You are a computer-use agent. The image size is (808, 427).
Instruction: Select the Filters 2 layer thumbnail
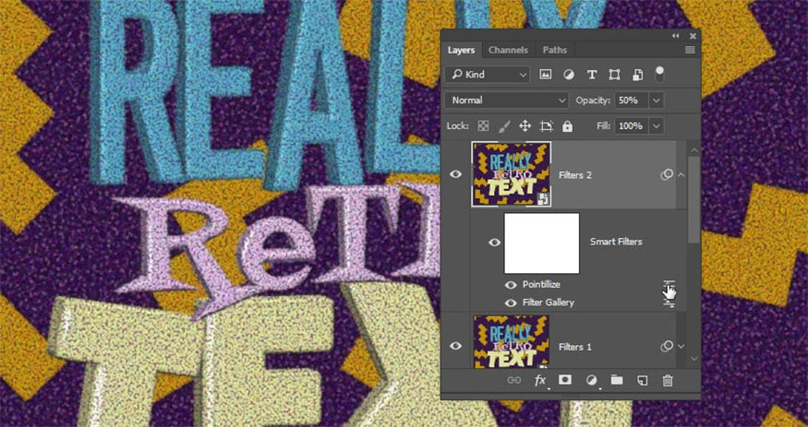coord(512,174)
